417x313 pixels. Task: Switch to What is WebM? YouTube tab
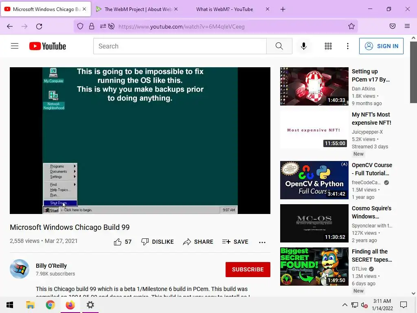coord(225,9)
